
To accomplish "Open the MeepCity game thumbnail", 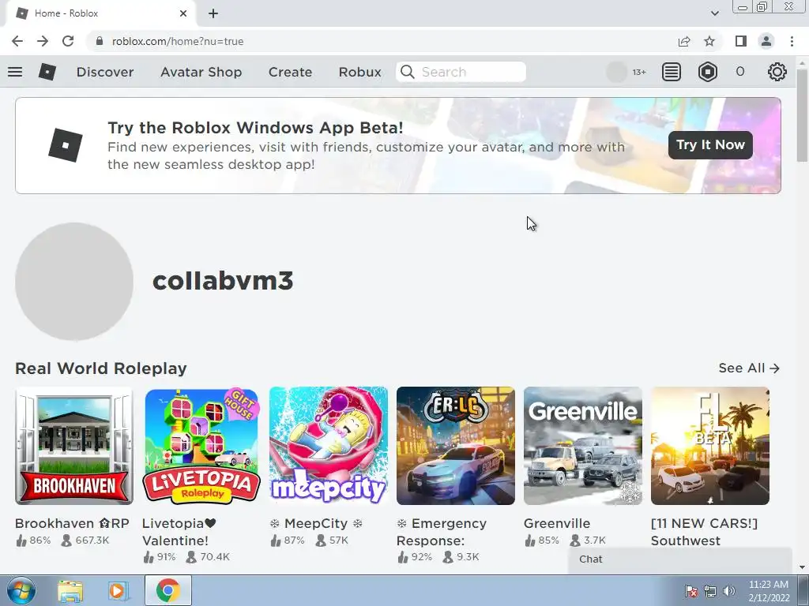I will tap(329, 446).
